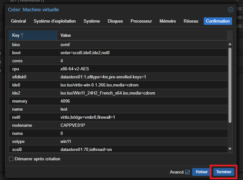Click the value win11
Screen dimensions: 243x180
66,142
